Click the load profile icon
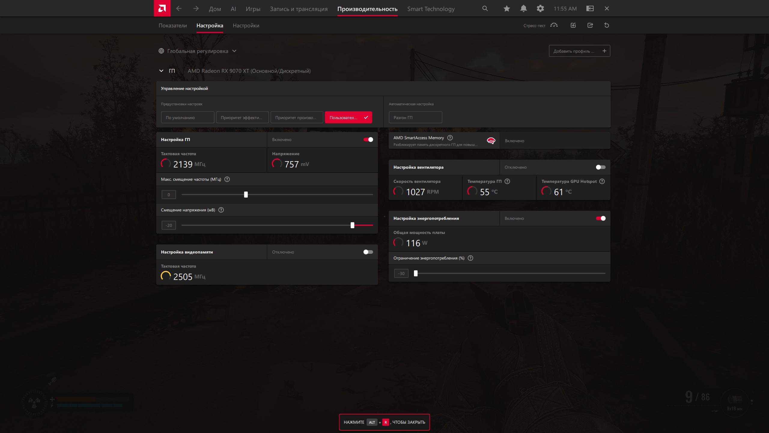The width and height of the screenshot is (769, 433). coord(573,25)
